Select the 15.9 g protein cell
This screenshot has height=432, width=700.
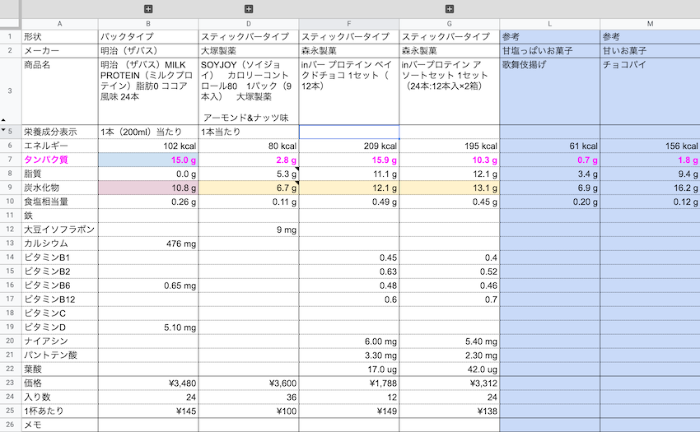349,160
